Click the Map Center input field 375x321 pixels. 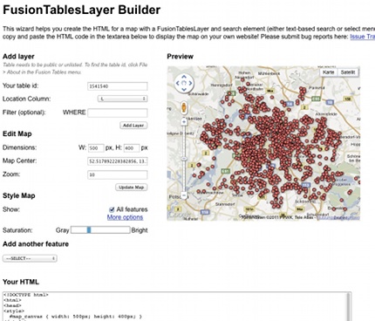click(118, 161)
